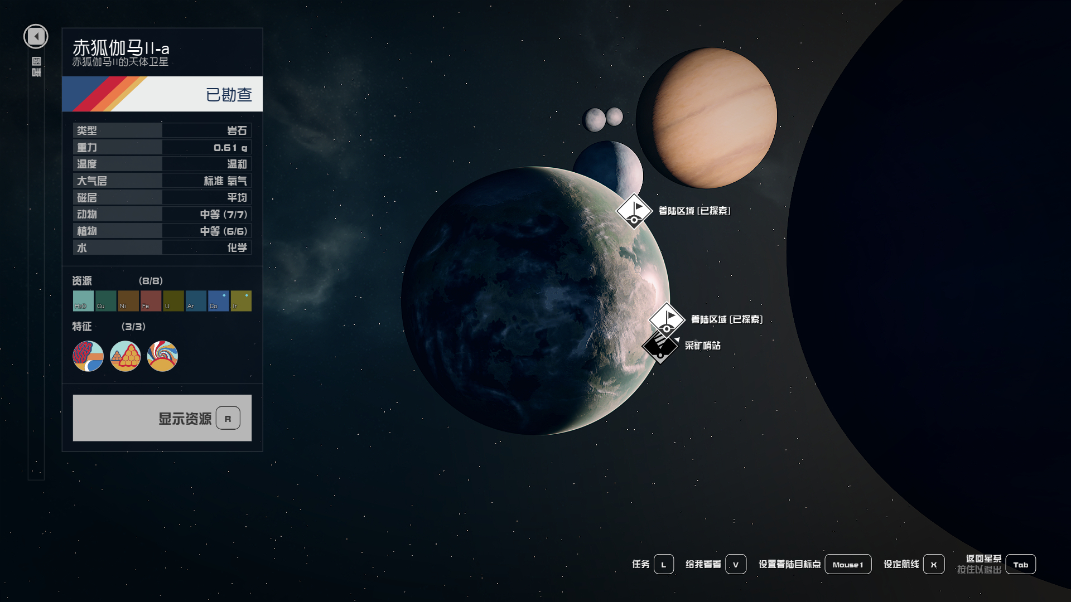Click the V key for 给我看看
This screenshot has width=1071, height=602.
coord(736,565)
